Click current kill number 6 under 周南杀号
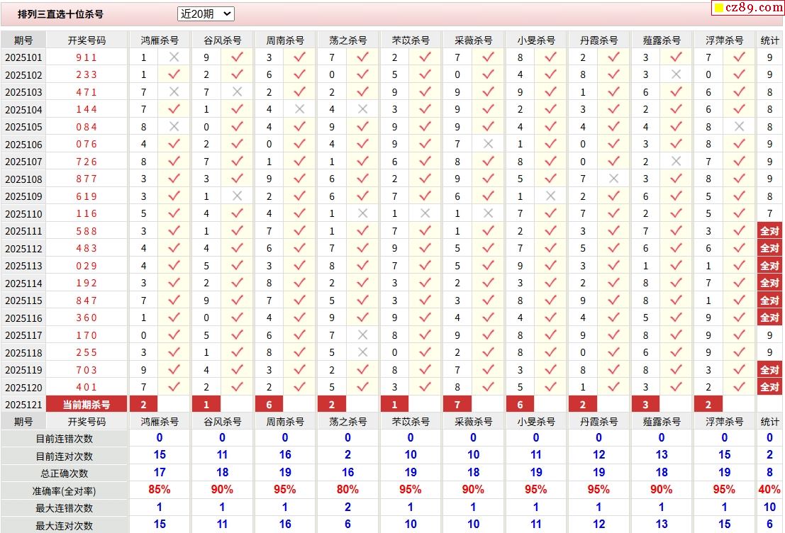The image size is (785, 533). [269, 405]
